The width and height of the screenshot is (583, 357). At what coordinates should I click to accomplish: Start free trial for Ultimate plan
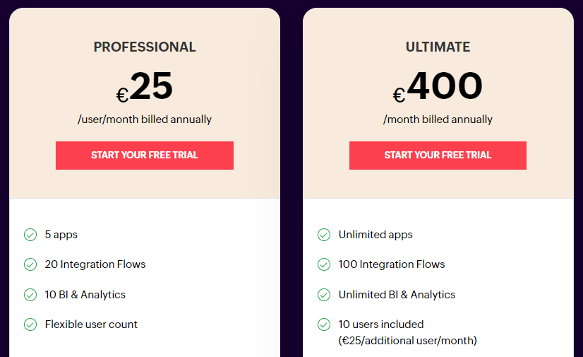[438, 156]
